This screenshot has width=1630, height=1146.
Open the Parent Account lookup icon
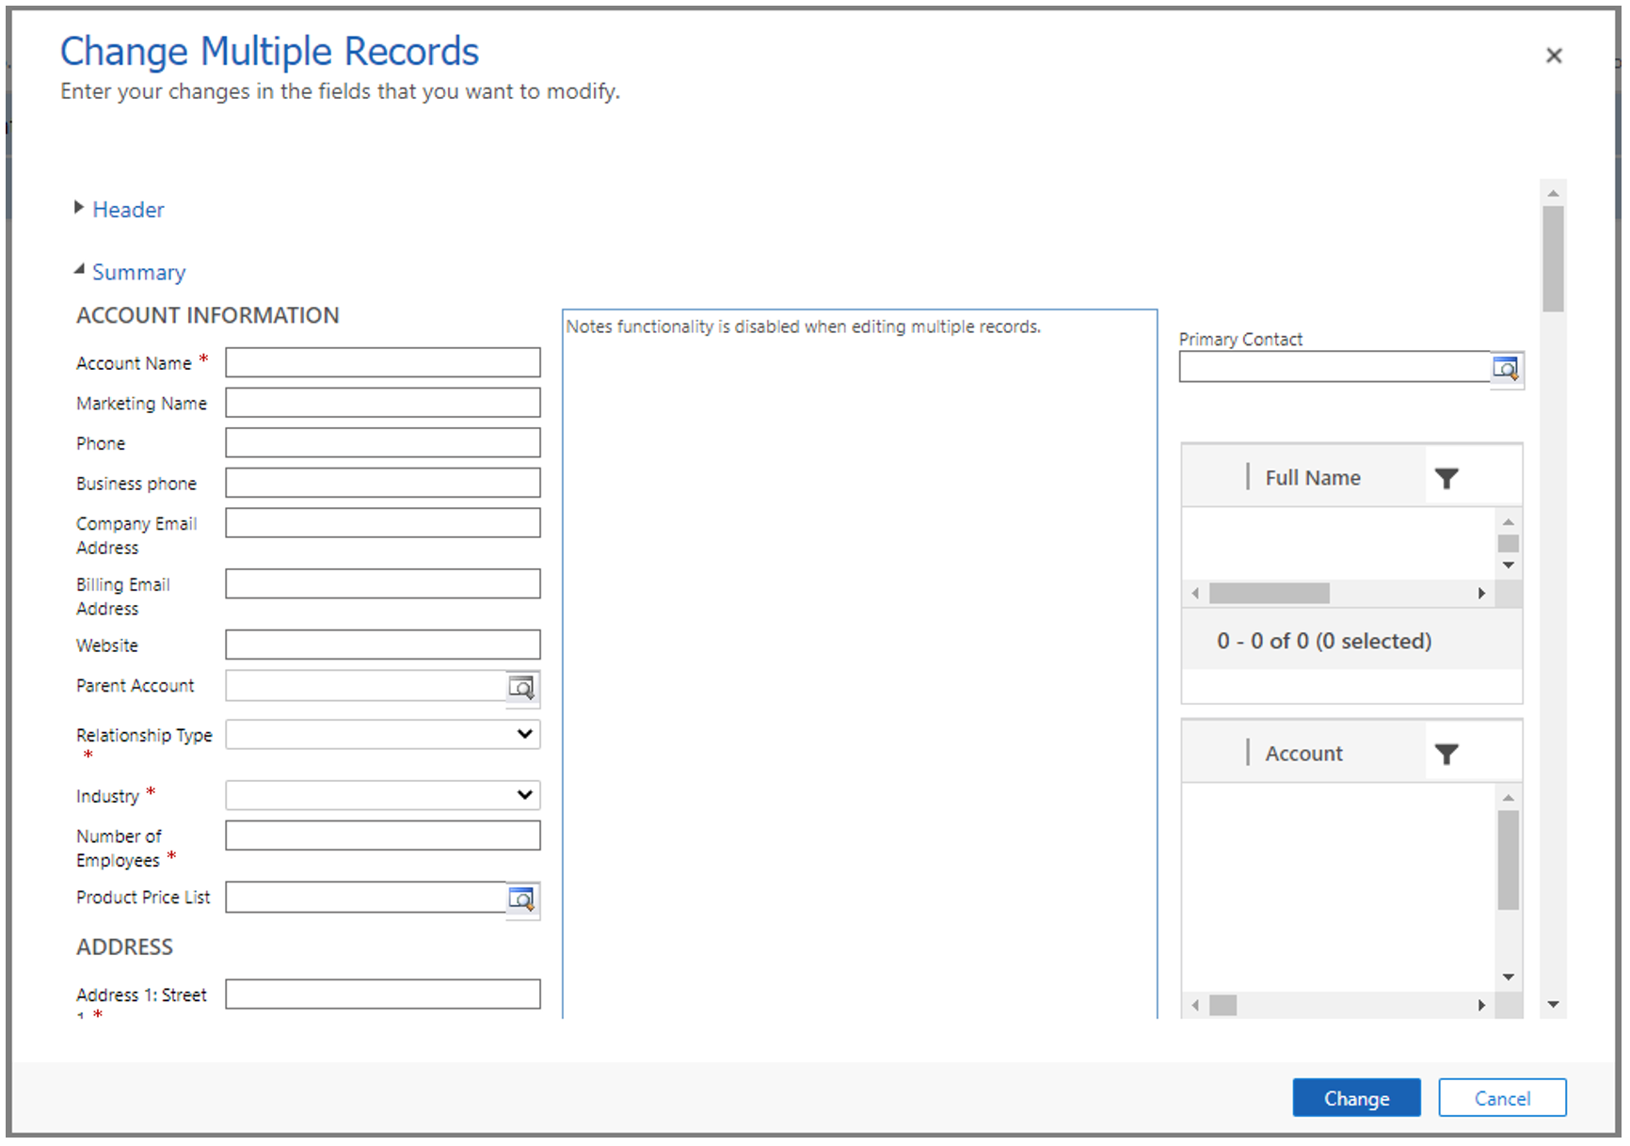point(521,688)
